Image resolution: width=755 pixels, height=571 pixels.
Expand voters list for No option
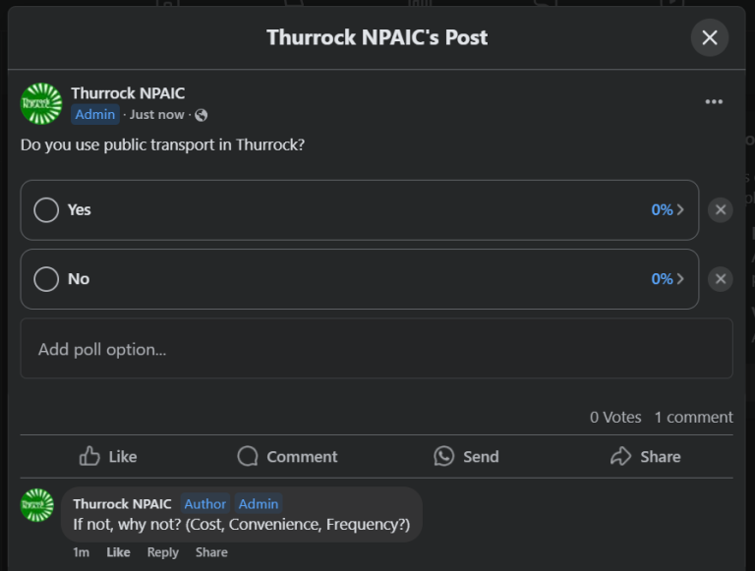pyautogui.click(x=668, y=279)
